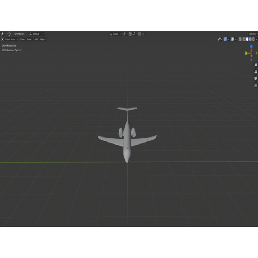Screen dimensions: 258x258
Task: Open the Default orientation dropdown
Action: coord(37,34)
